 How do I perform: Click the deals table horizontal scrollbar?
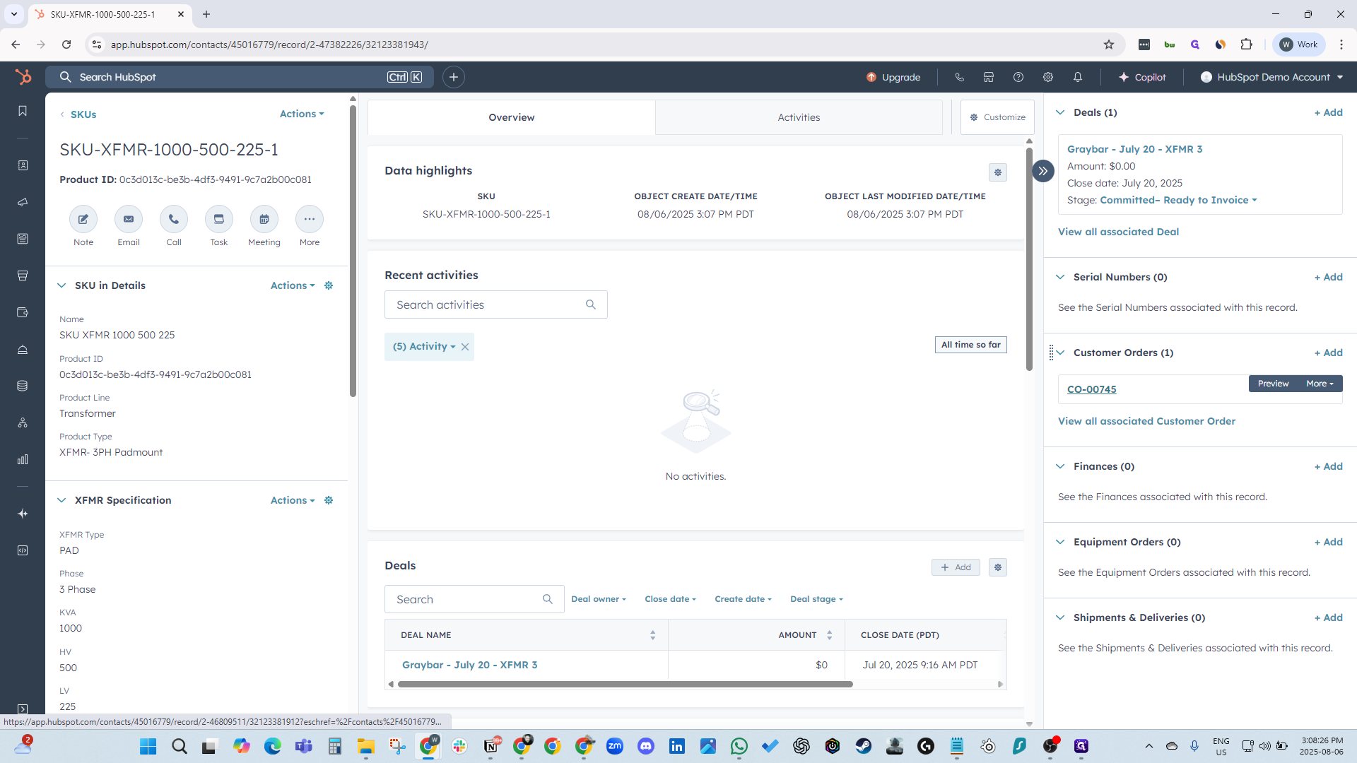point(625,684)
